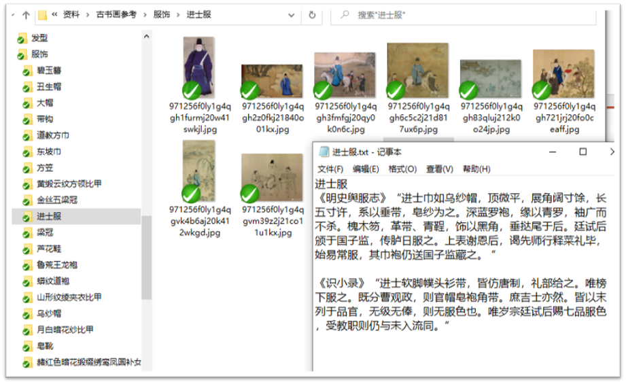Click the magnifier icon in search box
626x384 pixels.
pyautogui.click(x=345, y=15)
